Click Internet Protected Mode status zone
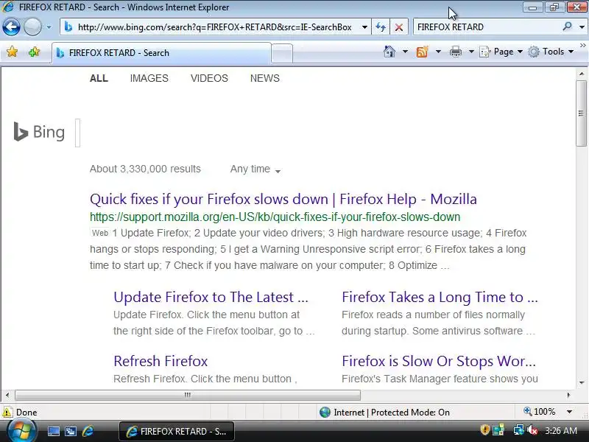Screen dimensions: 589x442 click(x=384, y=413)
